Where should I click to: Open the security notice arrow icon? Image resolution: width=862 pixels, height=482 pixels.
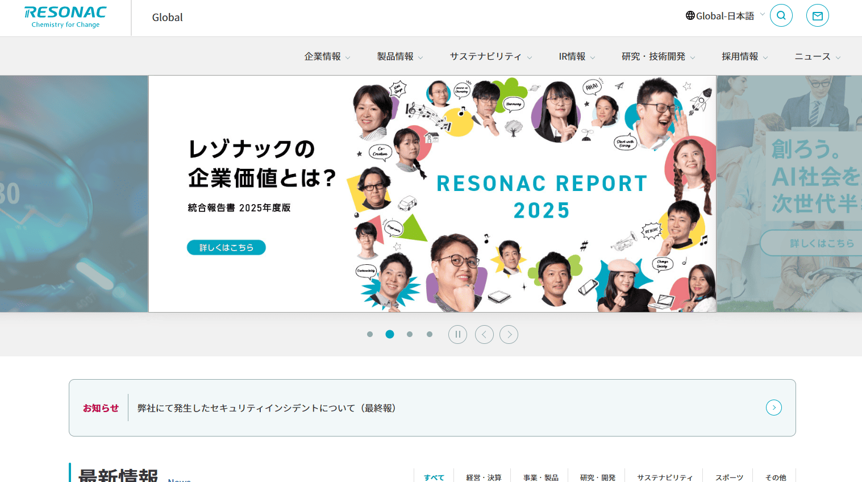tap(774, 408)
